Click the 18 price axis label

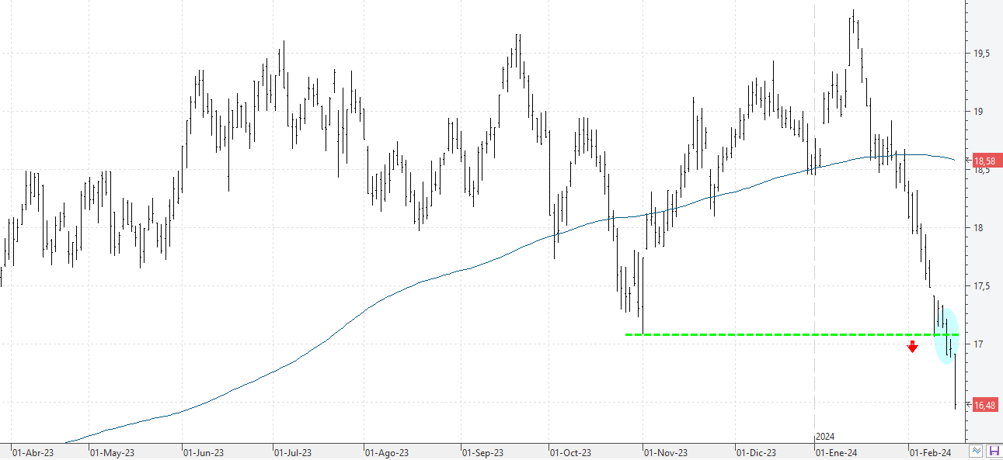click(977, 227)
